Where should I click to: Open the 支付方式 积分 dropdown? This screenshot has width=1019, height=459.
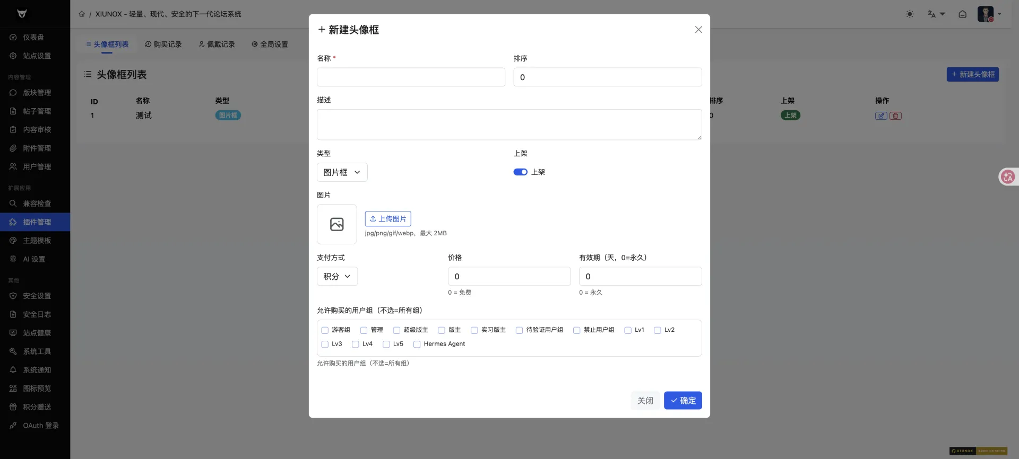point(337,276)
